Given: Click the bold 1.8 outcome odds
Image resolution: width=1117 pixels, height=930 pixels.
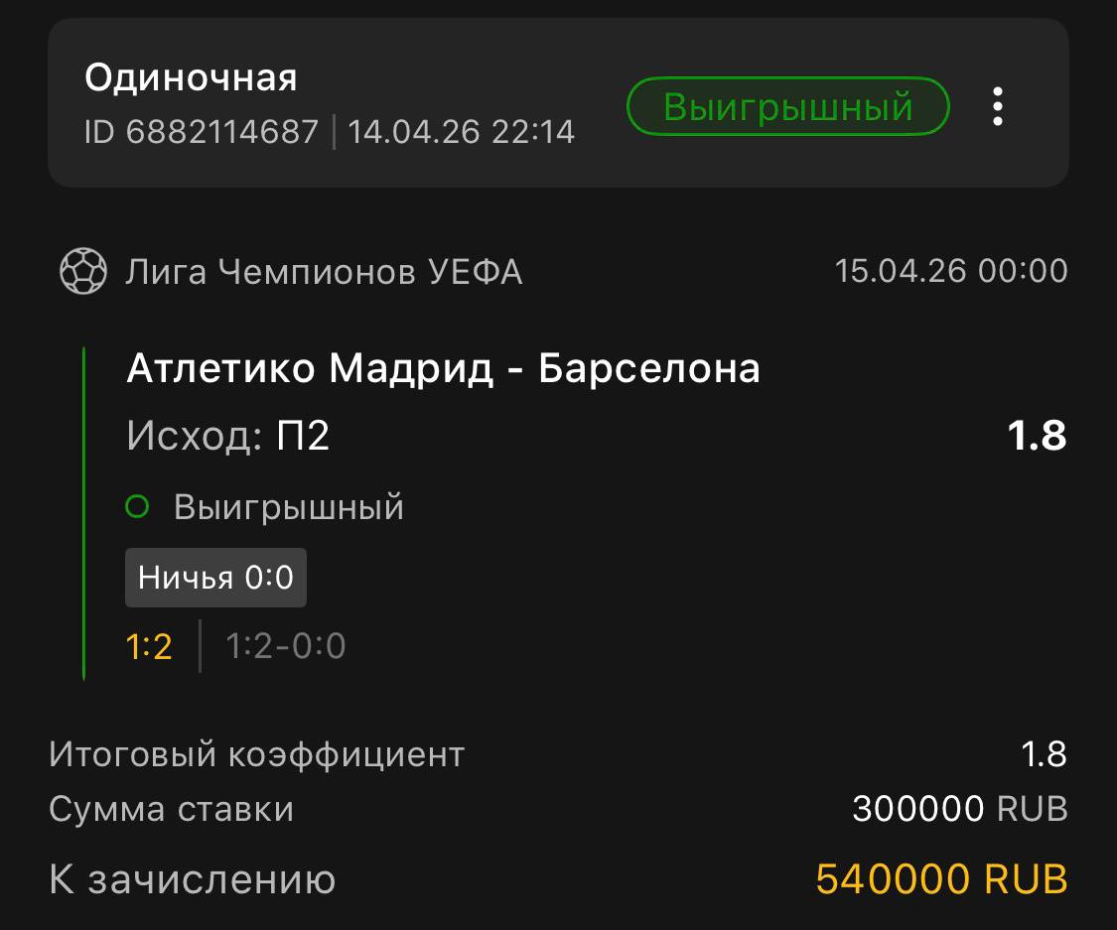Looking at the screenshot, I should (1037, 436).
